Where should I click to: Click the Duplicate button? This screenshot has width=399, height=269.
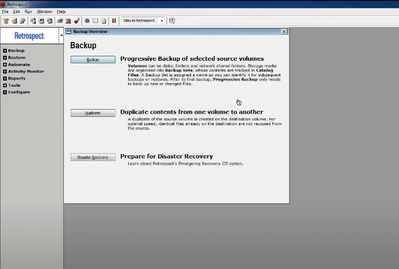[x=93, y=113]
